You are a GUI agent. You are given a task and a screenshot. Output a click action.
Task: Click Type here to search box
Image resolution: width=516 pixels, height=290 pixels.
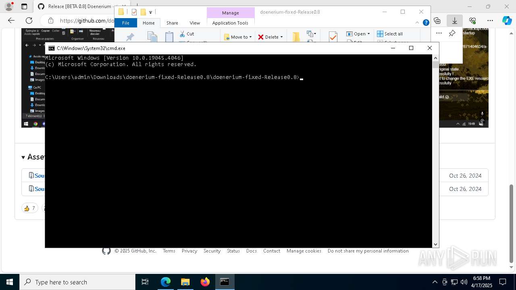tap(77, 282)
